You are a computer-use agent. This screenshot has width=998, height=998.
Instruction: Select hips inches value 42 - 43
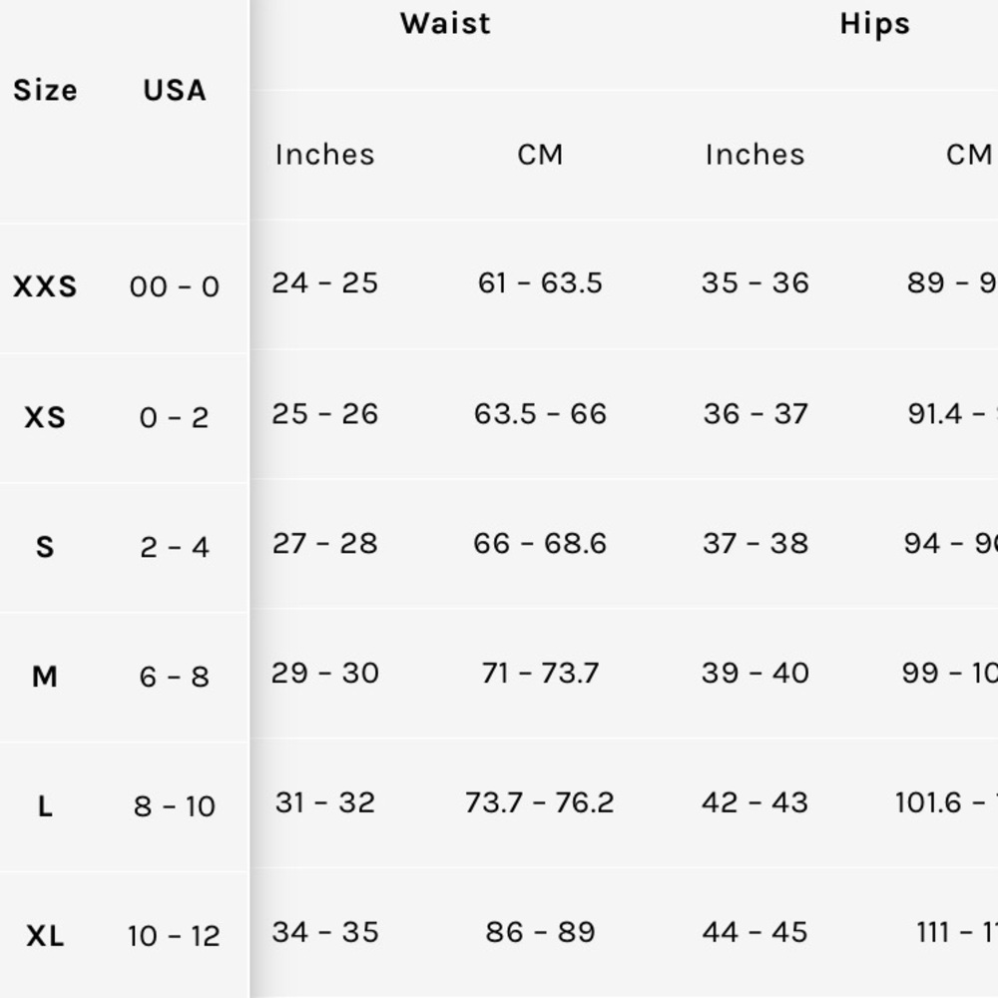point(754,802)
